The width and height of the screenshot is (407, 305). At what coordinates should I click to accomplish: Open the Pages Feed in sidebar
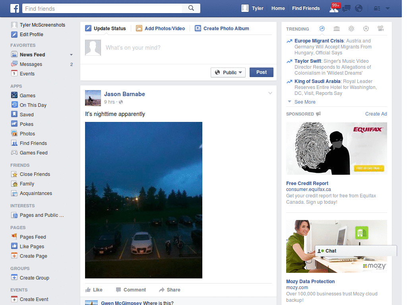click(x=33, y=237)
